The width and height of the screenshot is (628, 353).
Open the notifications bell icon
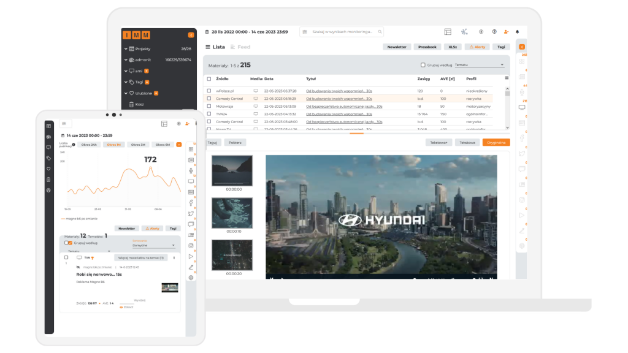pyautogui.click(x=517, y=32)
